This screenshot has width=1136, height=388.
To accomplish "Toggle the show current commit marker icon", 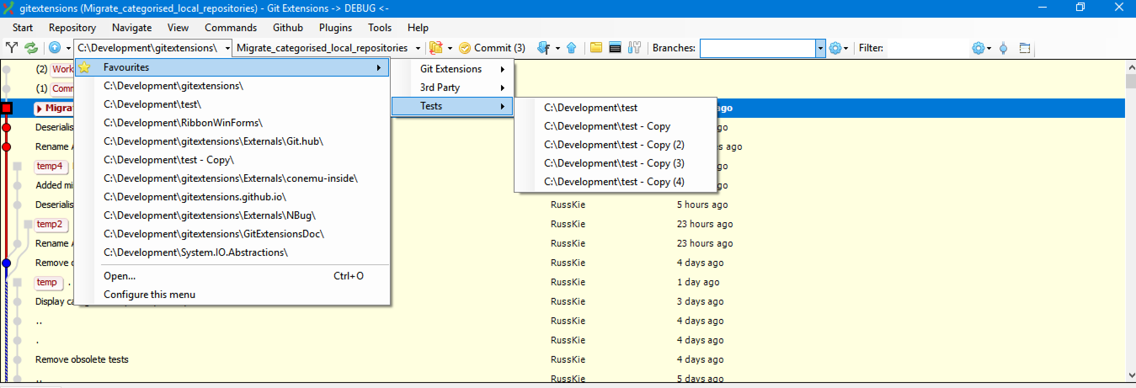I will pyautogui.click(x=1004, y=48).
